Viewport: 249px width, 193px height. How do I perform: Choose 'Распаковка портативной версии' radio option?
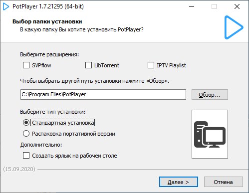tap(26, 134)
